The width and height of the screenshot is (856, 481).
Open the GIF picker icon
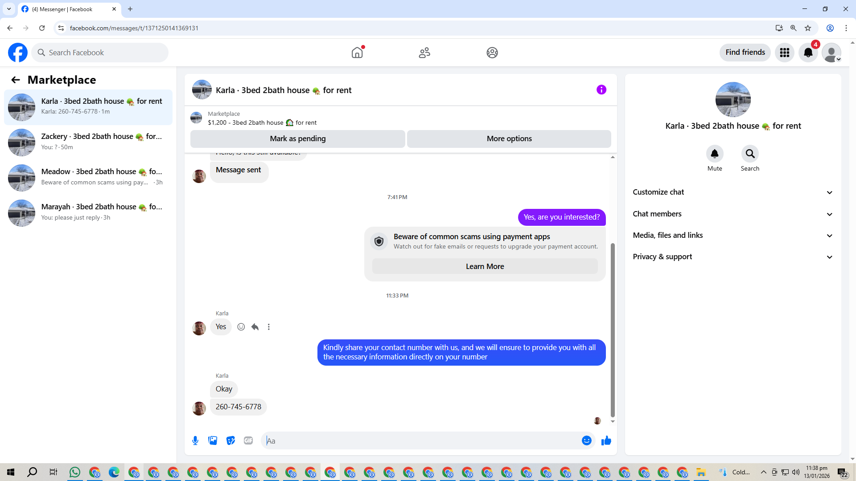tap(248, 441)
